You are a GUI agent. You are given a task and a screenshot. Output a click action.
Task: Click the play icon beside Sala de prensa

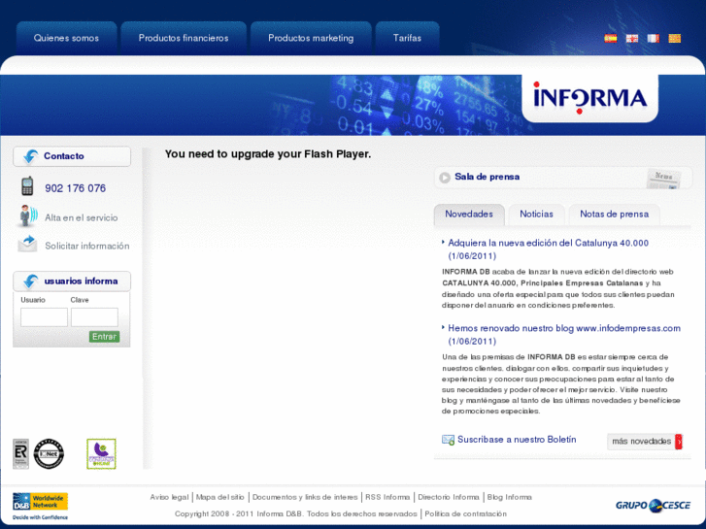(445, 178)
